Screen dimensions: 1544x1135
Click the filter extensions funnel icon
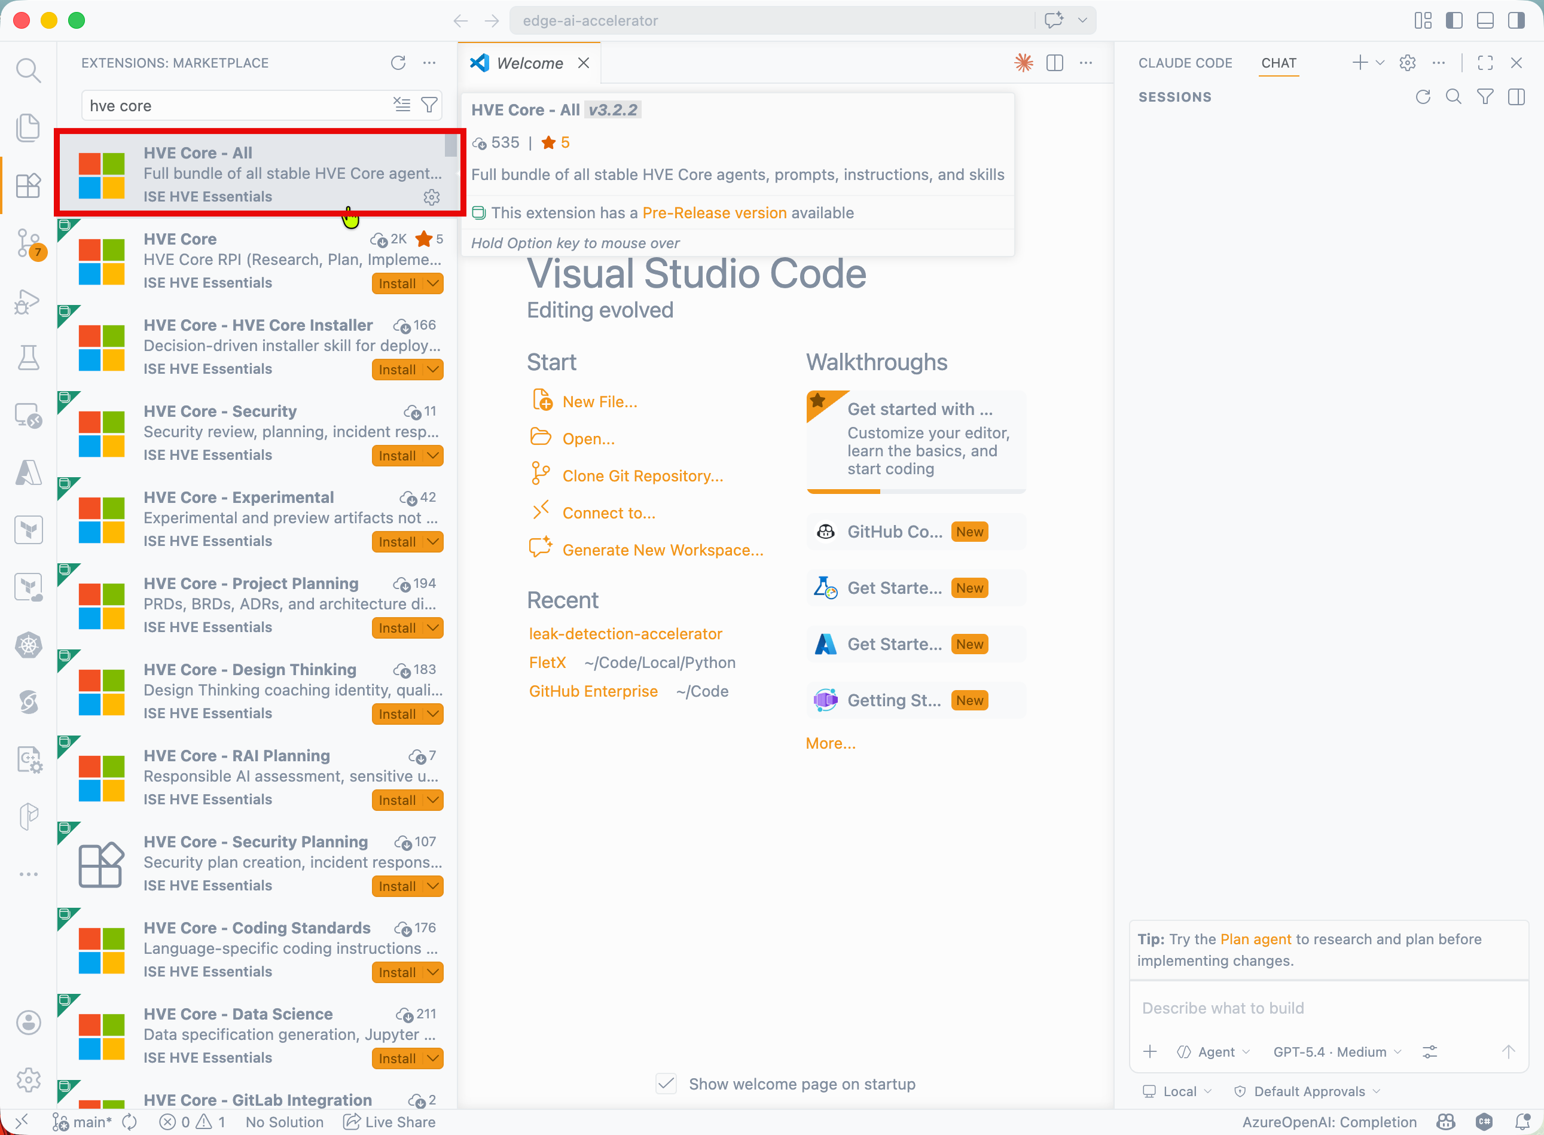(429, 105)
